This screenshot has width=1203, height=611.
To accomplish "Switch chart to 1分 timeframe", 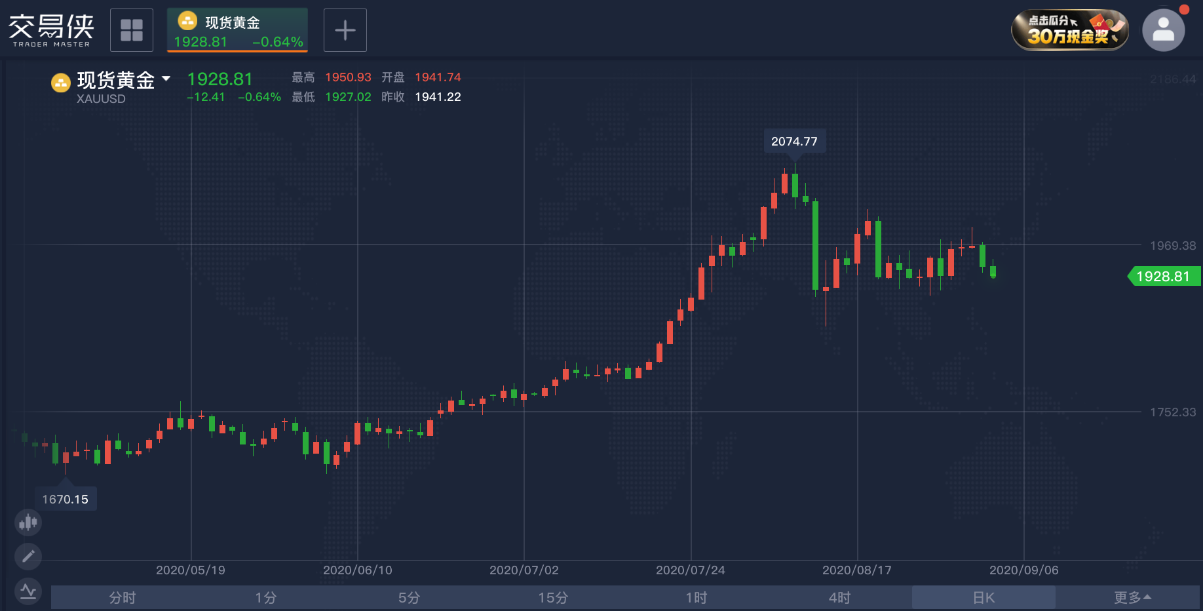I will click(265, 597).
